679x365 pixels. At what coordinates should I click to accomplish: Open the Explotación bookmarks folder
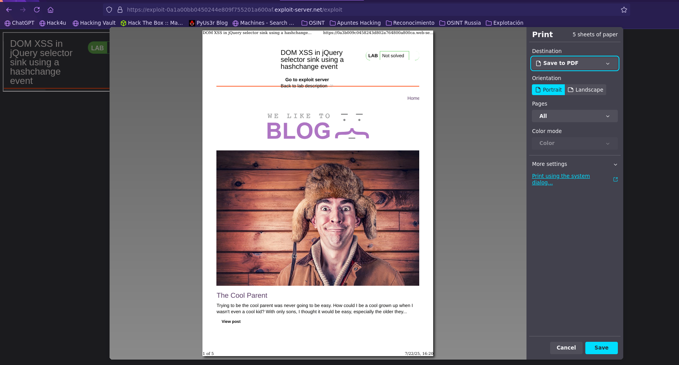pos(505,23)
